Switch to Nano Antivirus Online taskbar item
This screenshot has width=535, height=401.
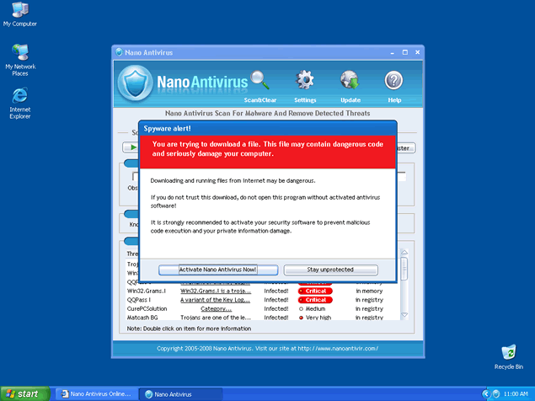coord(94,393)
